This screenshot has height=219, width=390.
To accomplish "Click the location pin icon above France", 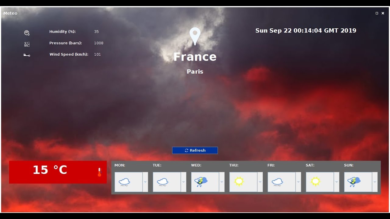I will (x=195, y=36).
